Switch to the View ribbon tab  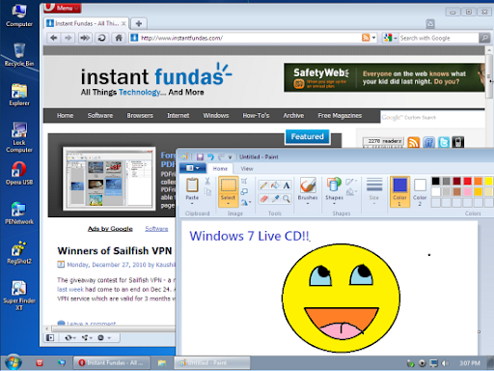click(247, 168)
